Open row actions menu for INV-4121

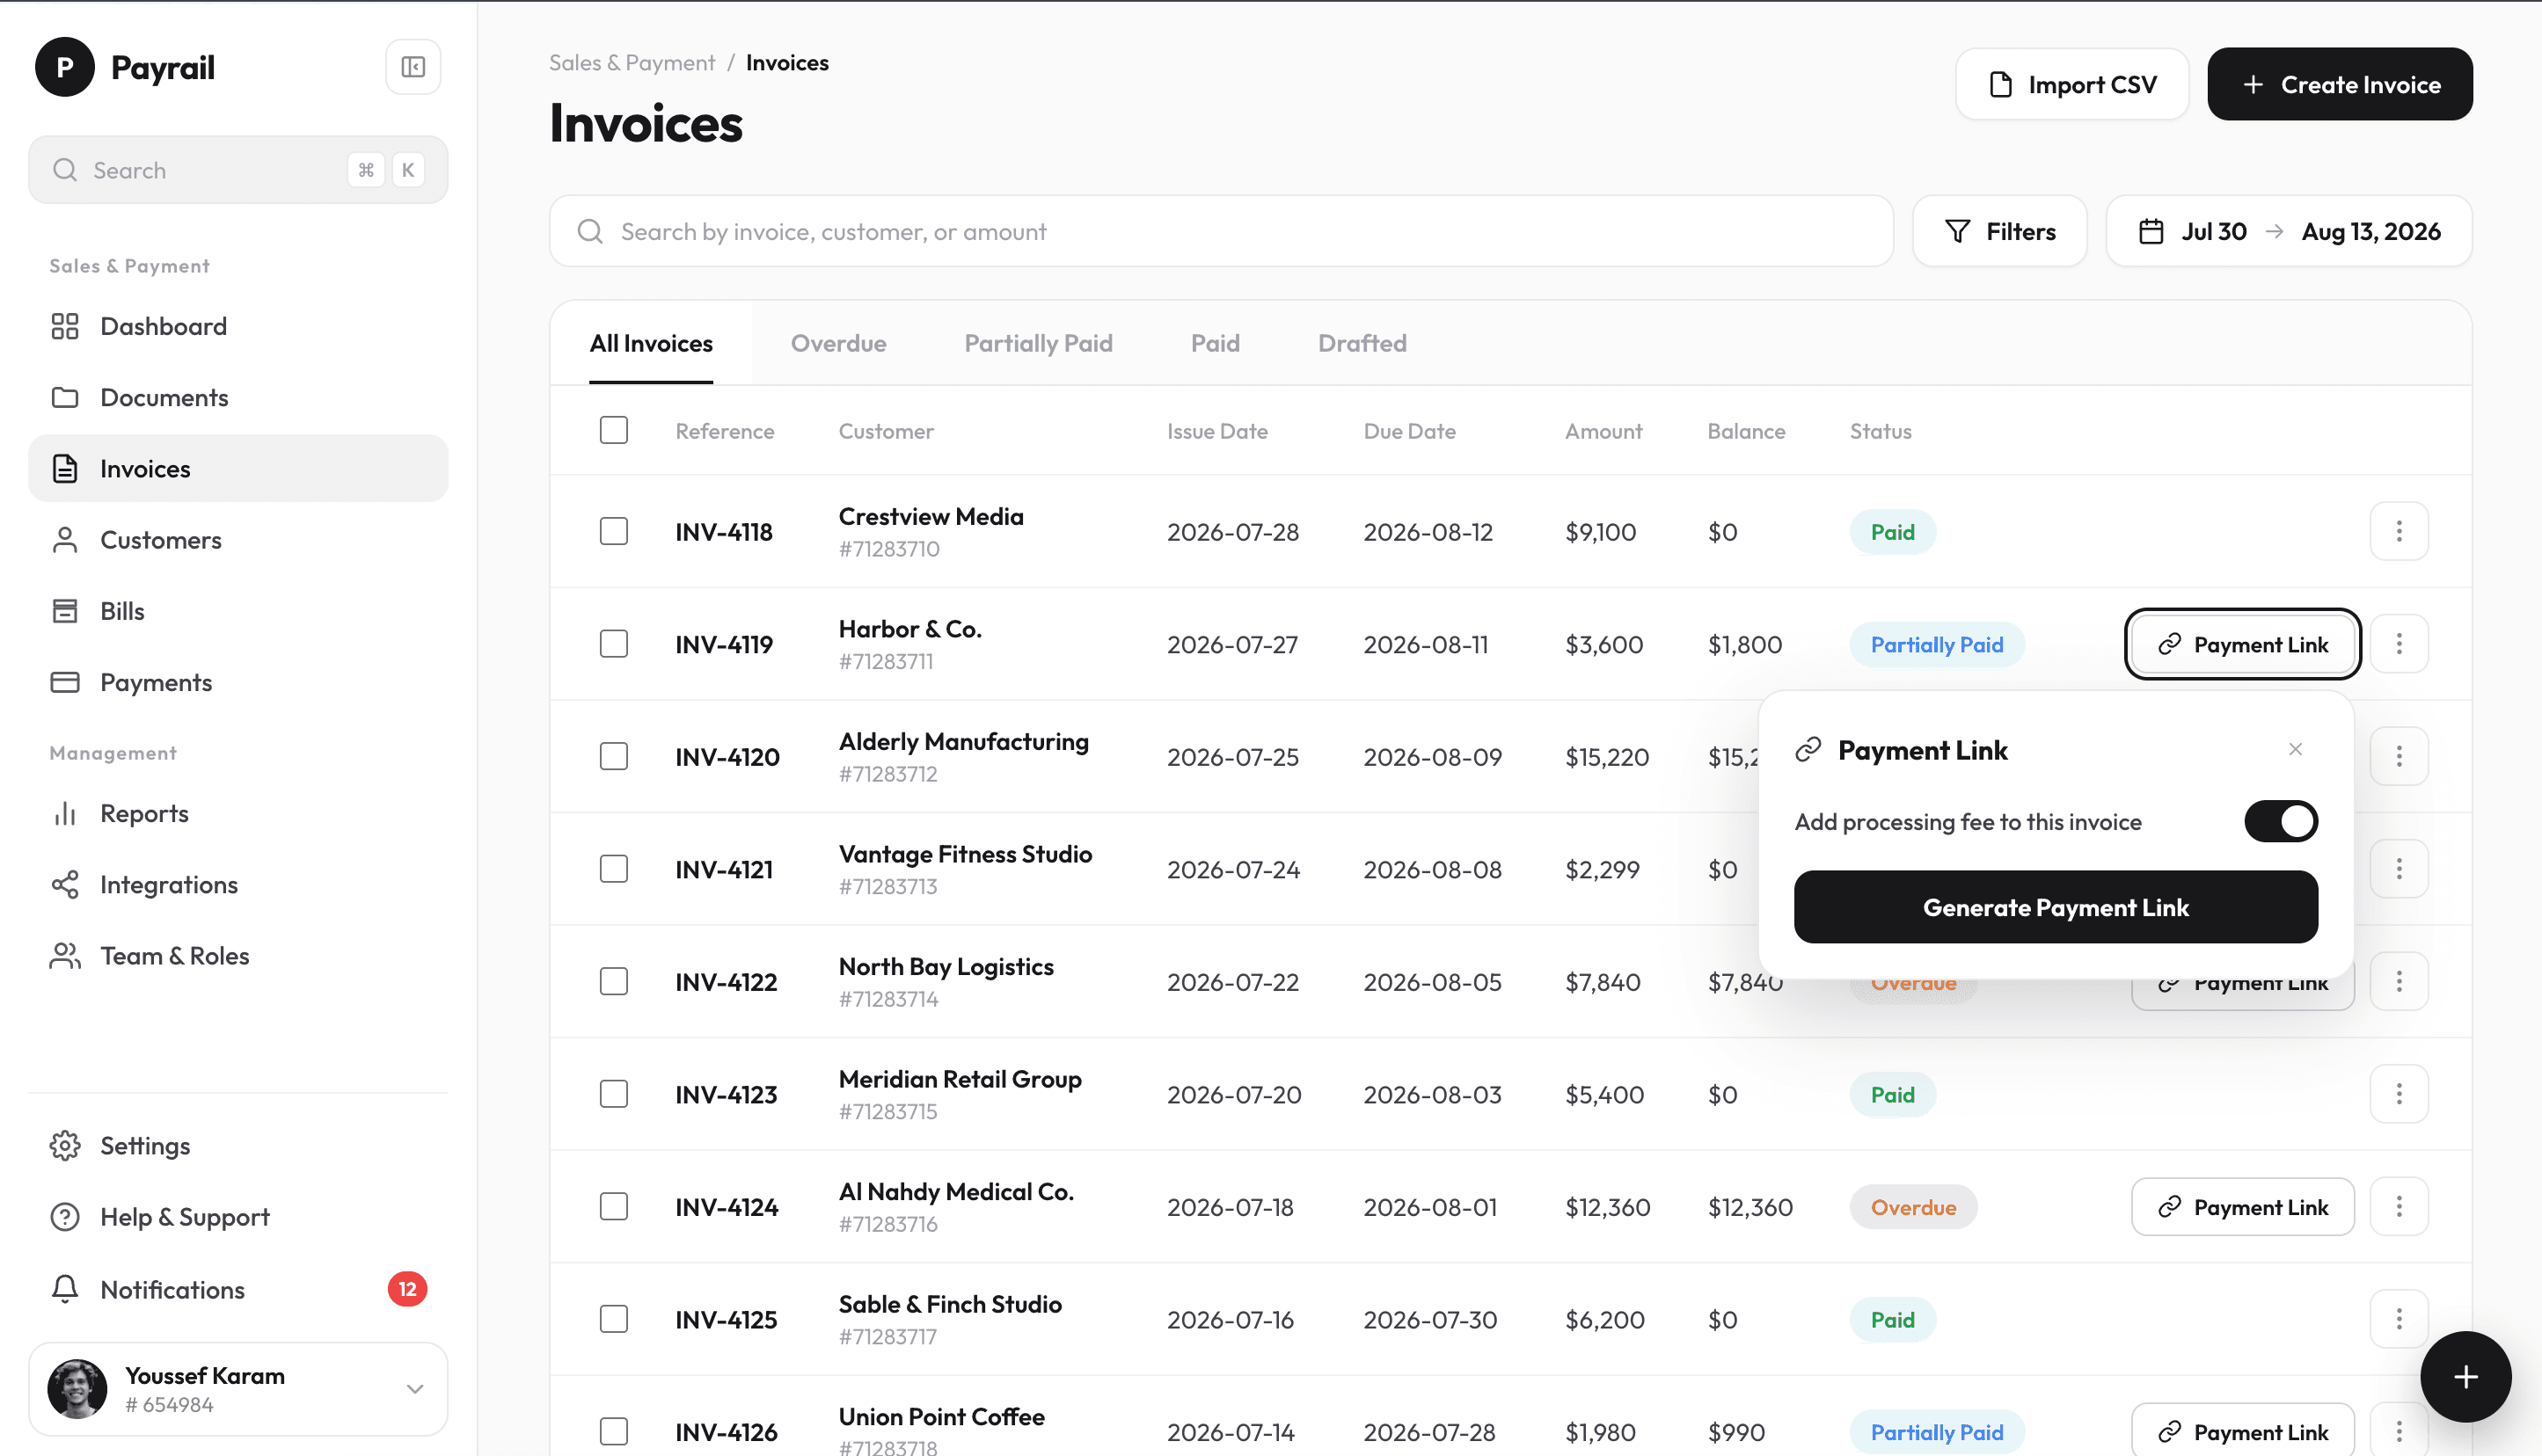coord(2398,869)
